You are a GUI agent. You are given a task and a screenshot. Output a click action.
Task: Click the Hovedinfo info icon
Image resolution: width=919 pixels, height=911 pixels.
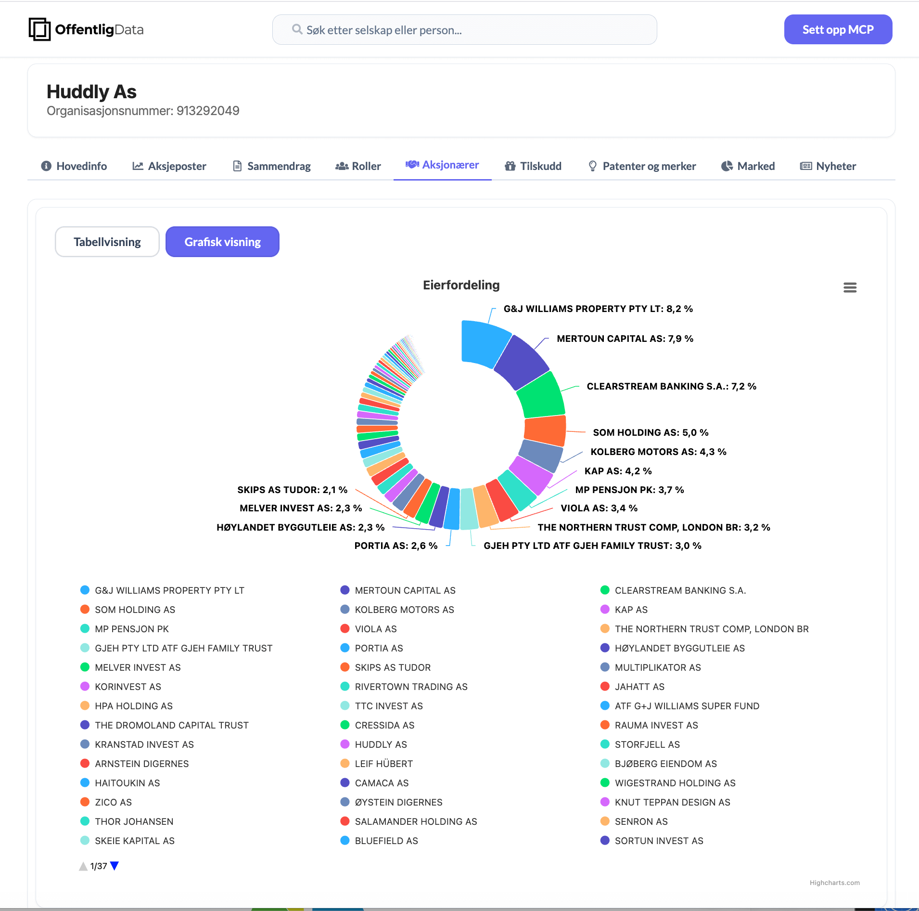click(x=46, y=166)
